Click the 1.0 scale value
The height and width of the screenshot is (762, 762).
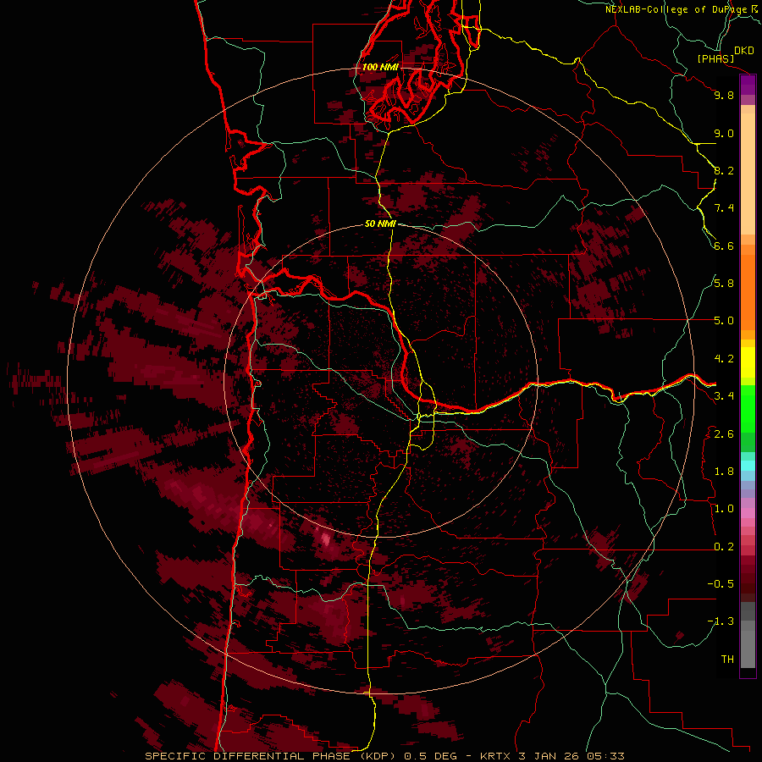724,509
